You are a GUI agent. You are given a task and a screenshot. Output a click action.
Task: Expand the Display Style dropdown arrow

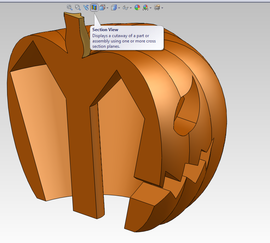tap(119, 8)
